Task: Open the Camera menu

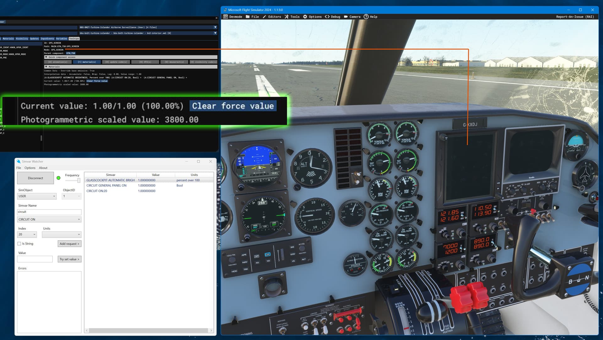Action: [352, 17]
